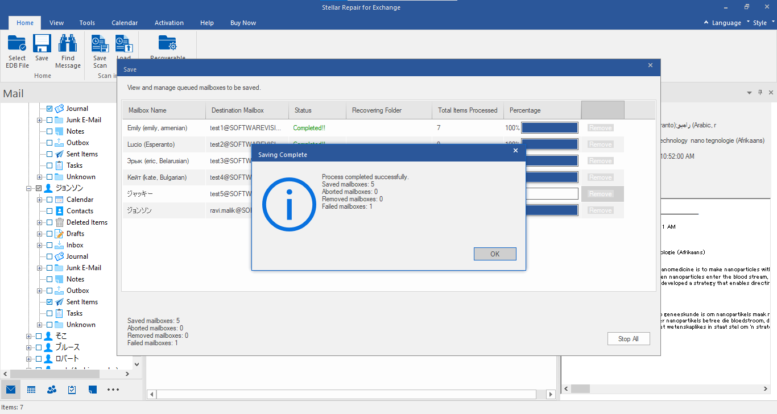The height and width of the screenshot is (414, 777).
Task: Expand the Deleted Items folder node
Action: tap(39, 222)
